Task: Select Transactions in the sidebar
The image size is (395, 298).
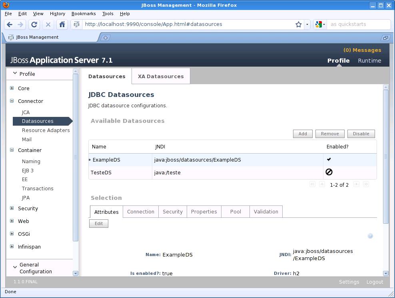Action: (x=38, y=188)
